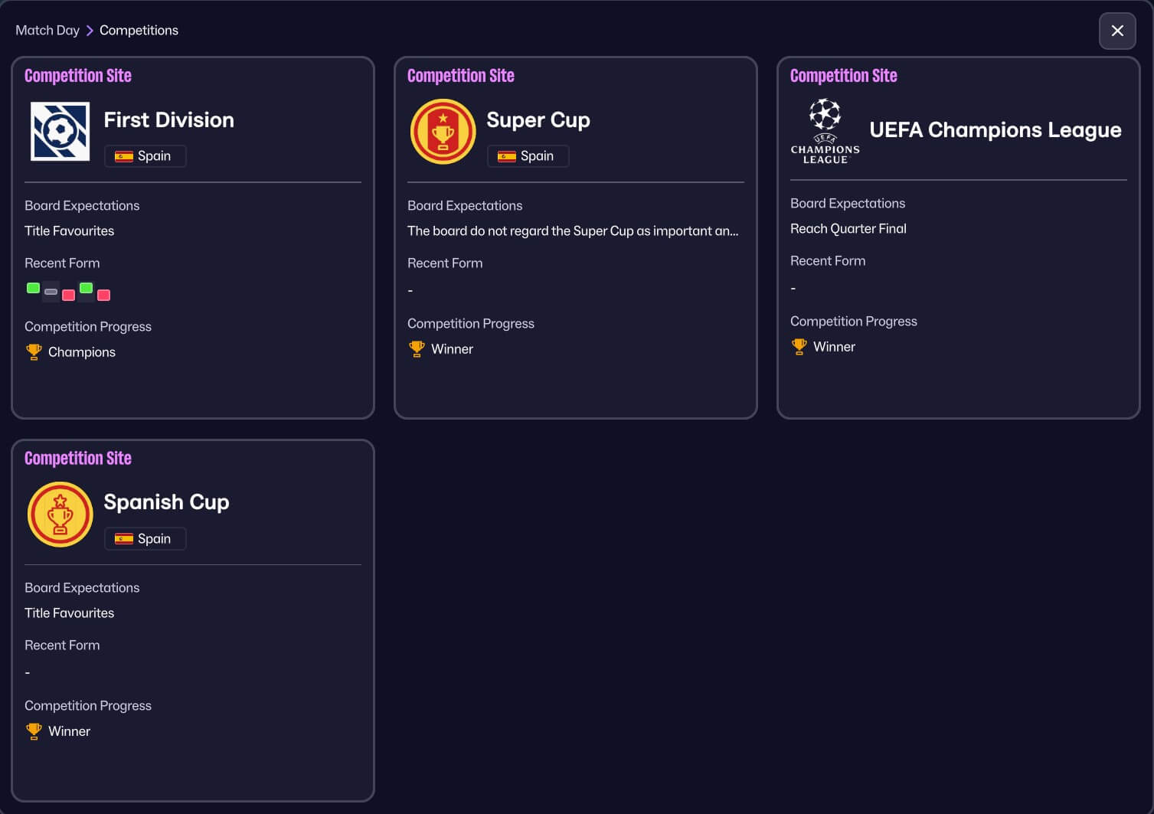Click the grey draw form indicator
The image size is (1154, 814).
(51, 292)
